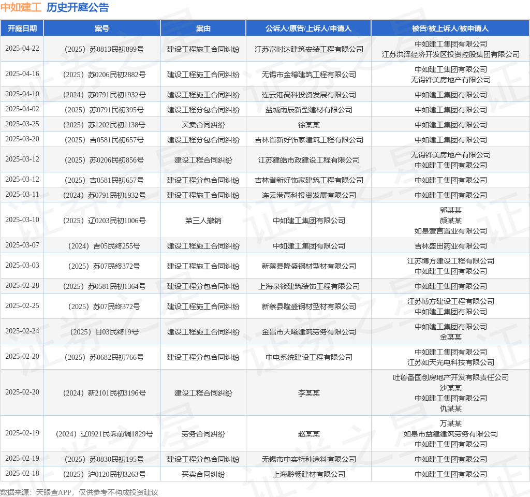Select case number (2025)苏0682民初766号
Image resolution: width=530 pixels, height=497 pixels.
(104, 357)
